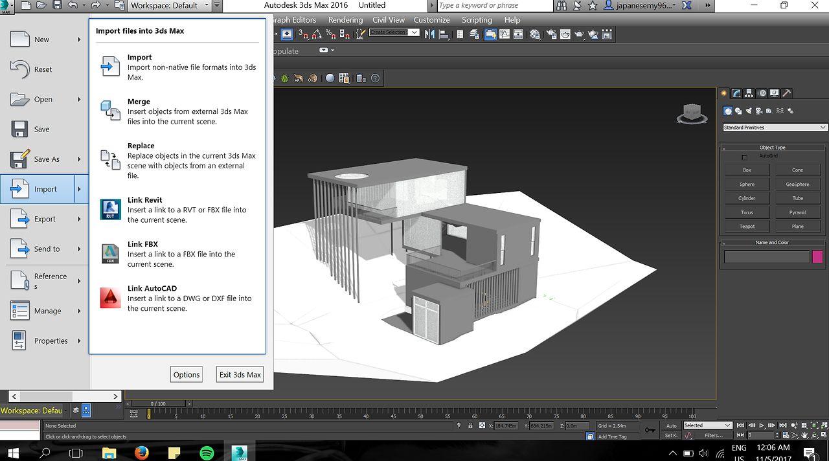Choose Link FBX option
Screen dimensions: 829x461
click(176, 254)
